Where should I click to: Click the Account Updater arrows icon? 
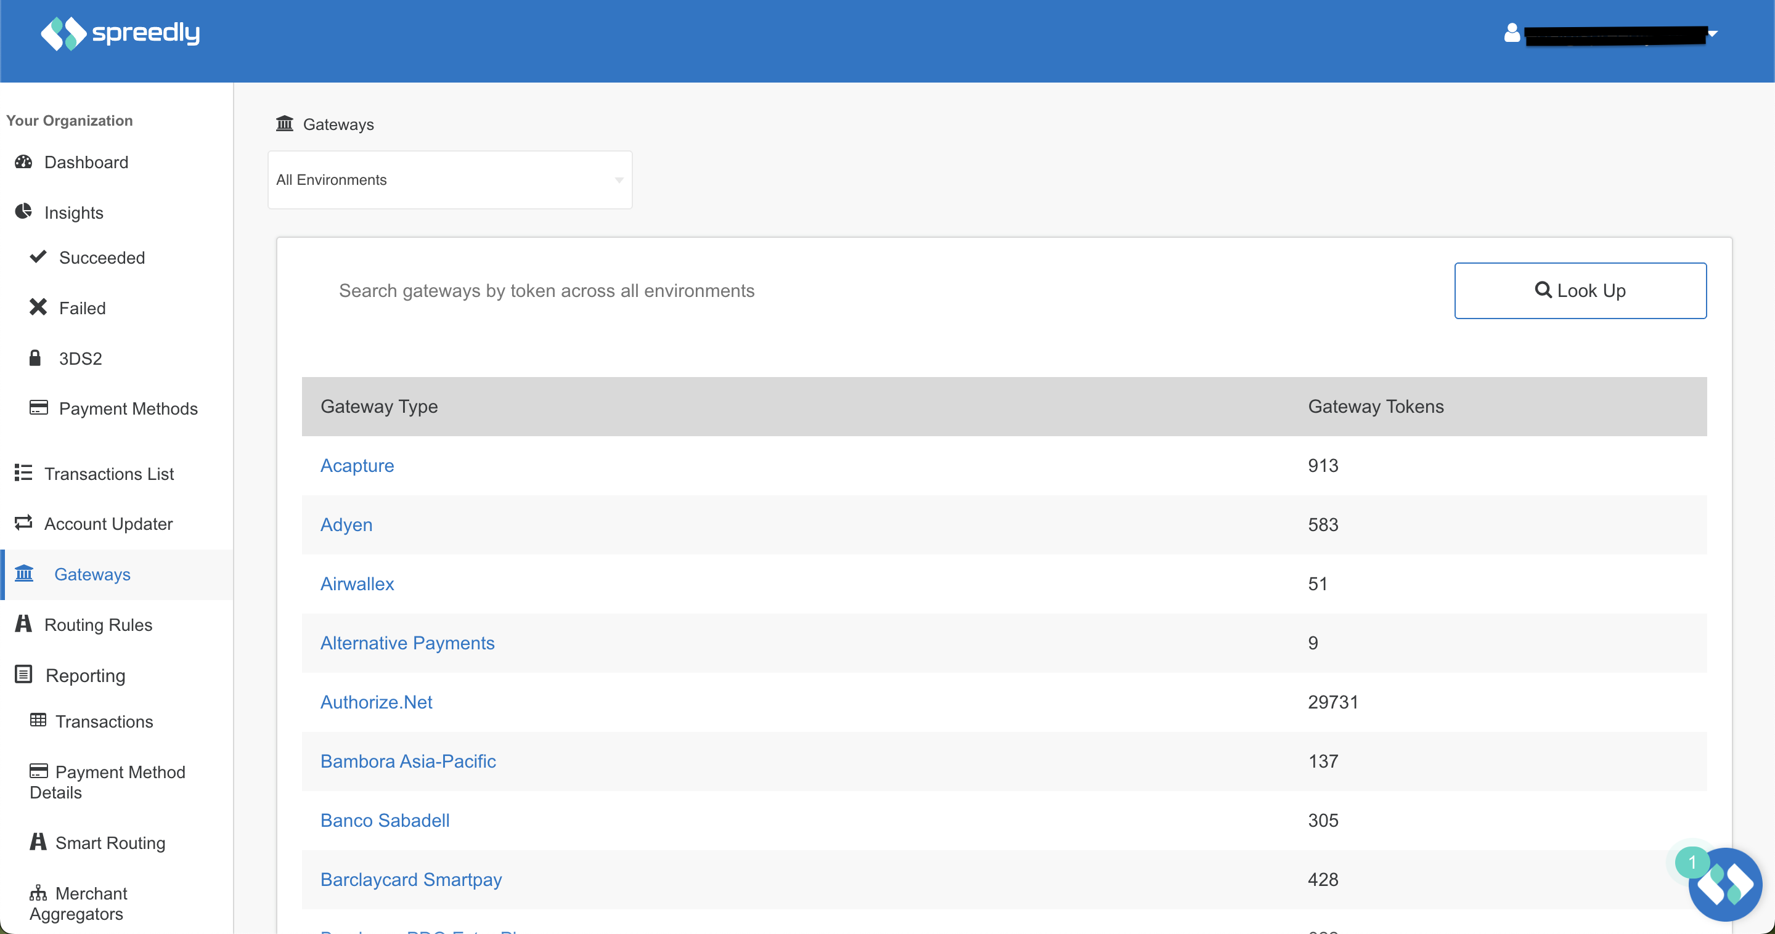click(x=23, y=523)
